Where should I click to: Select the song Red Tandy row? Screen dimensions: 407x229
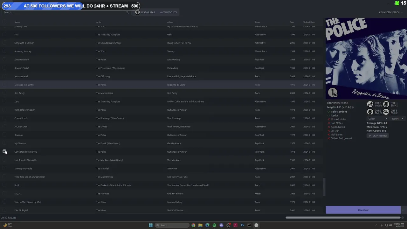162,93
